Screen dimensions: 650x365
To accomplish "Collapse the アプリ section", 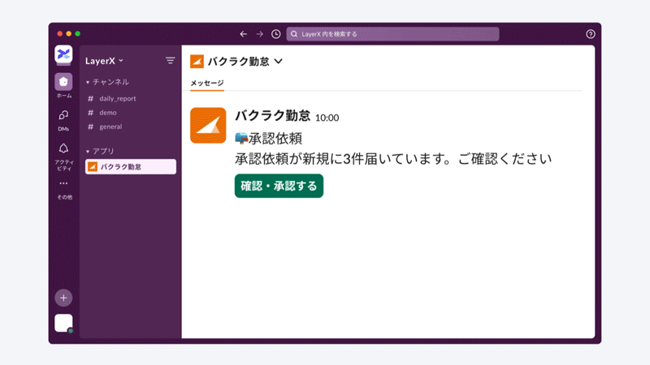I will pos(88,152).
